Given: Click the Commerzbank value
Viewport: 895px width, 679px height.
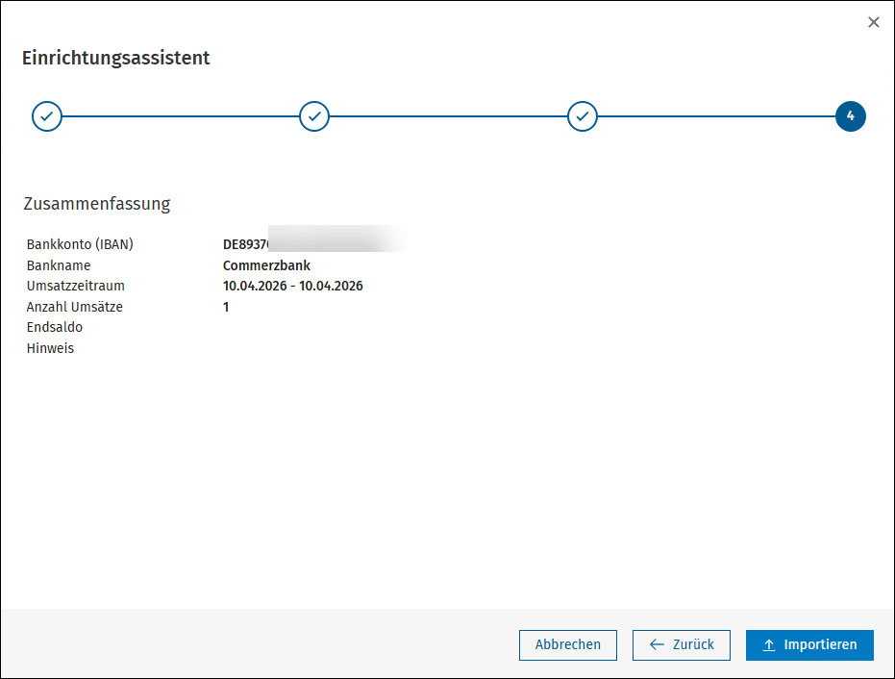Looking at the screenshot, I should pos(266,265).
